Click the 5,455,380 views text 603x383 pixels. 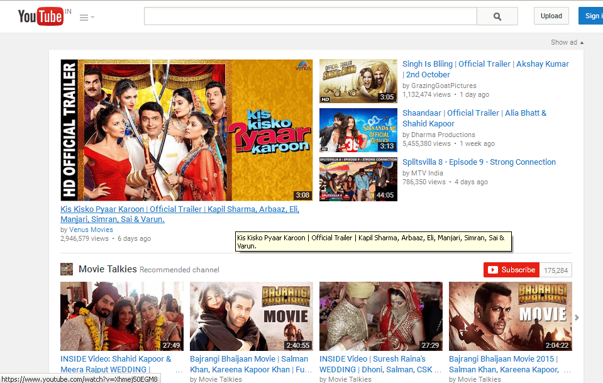[426, 143]
